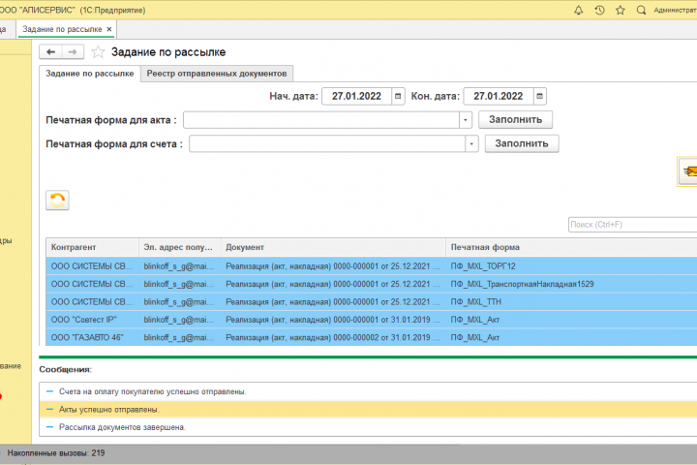Close the Задание по рассылке window tab
The image size is (697, 465).
click(x=108, y=29)
